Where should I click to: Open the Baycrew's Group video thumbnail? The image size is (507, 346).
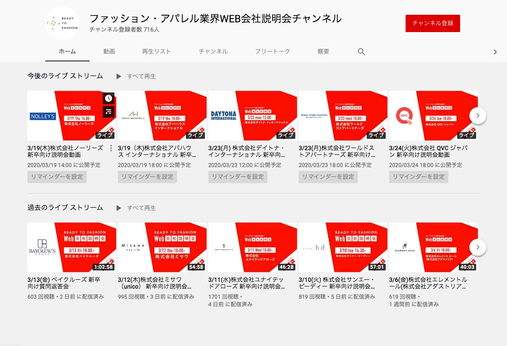tap(72, 247)
